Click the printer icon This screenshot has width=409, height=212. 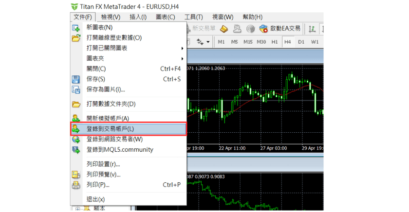76,185
